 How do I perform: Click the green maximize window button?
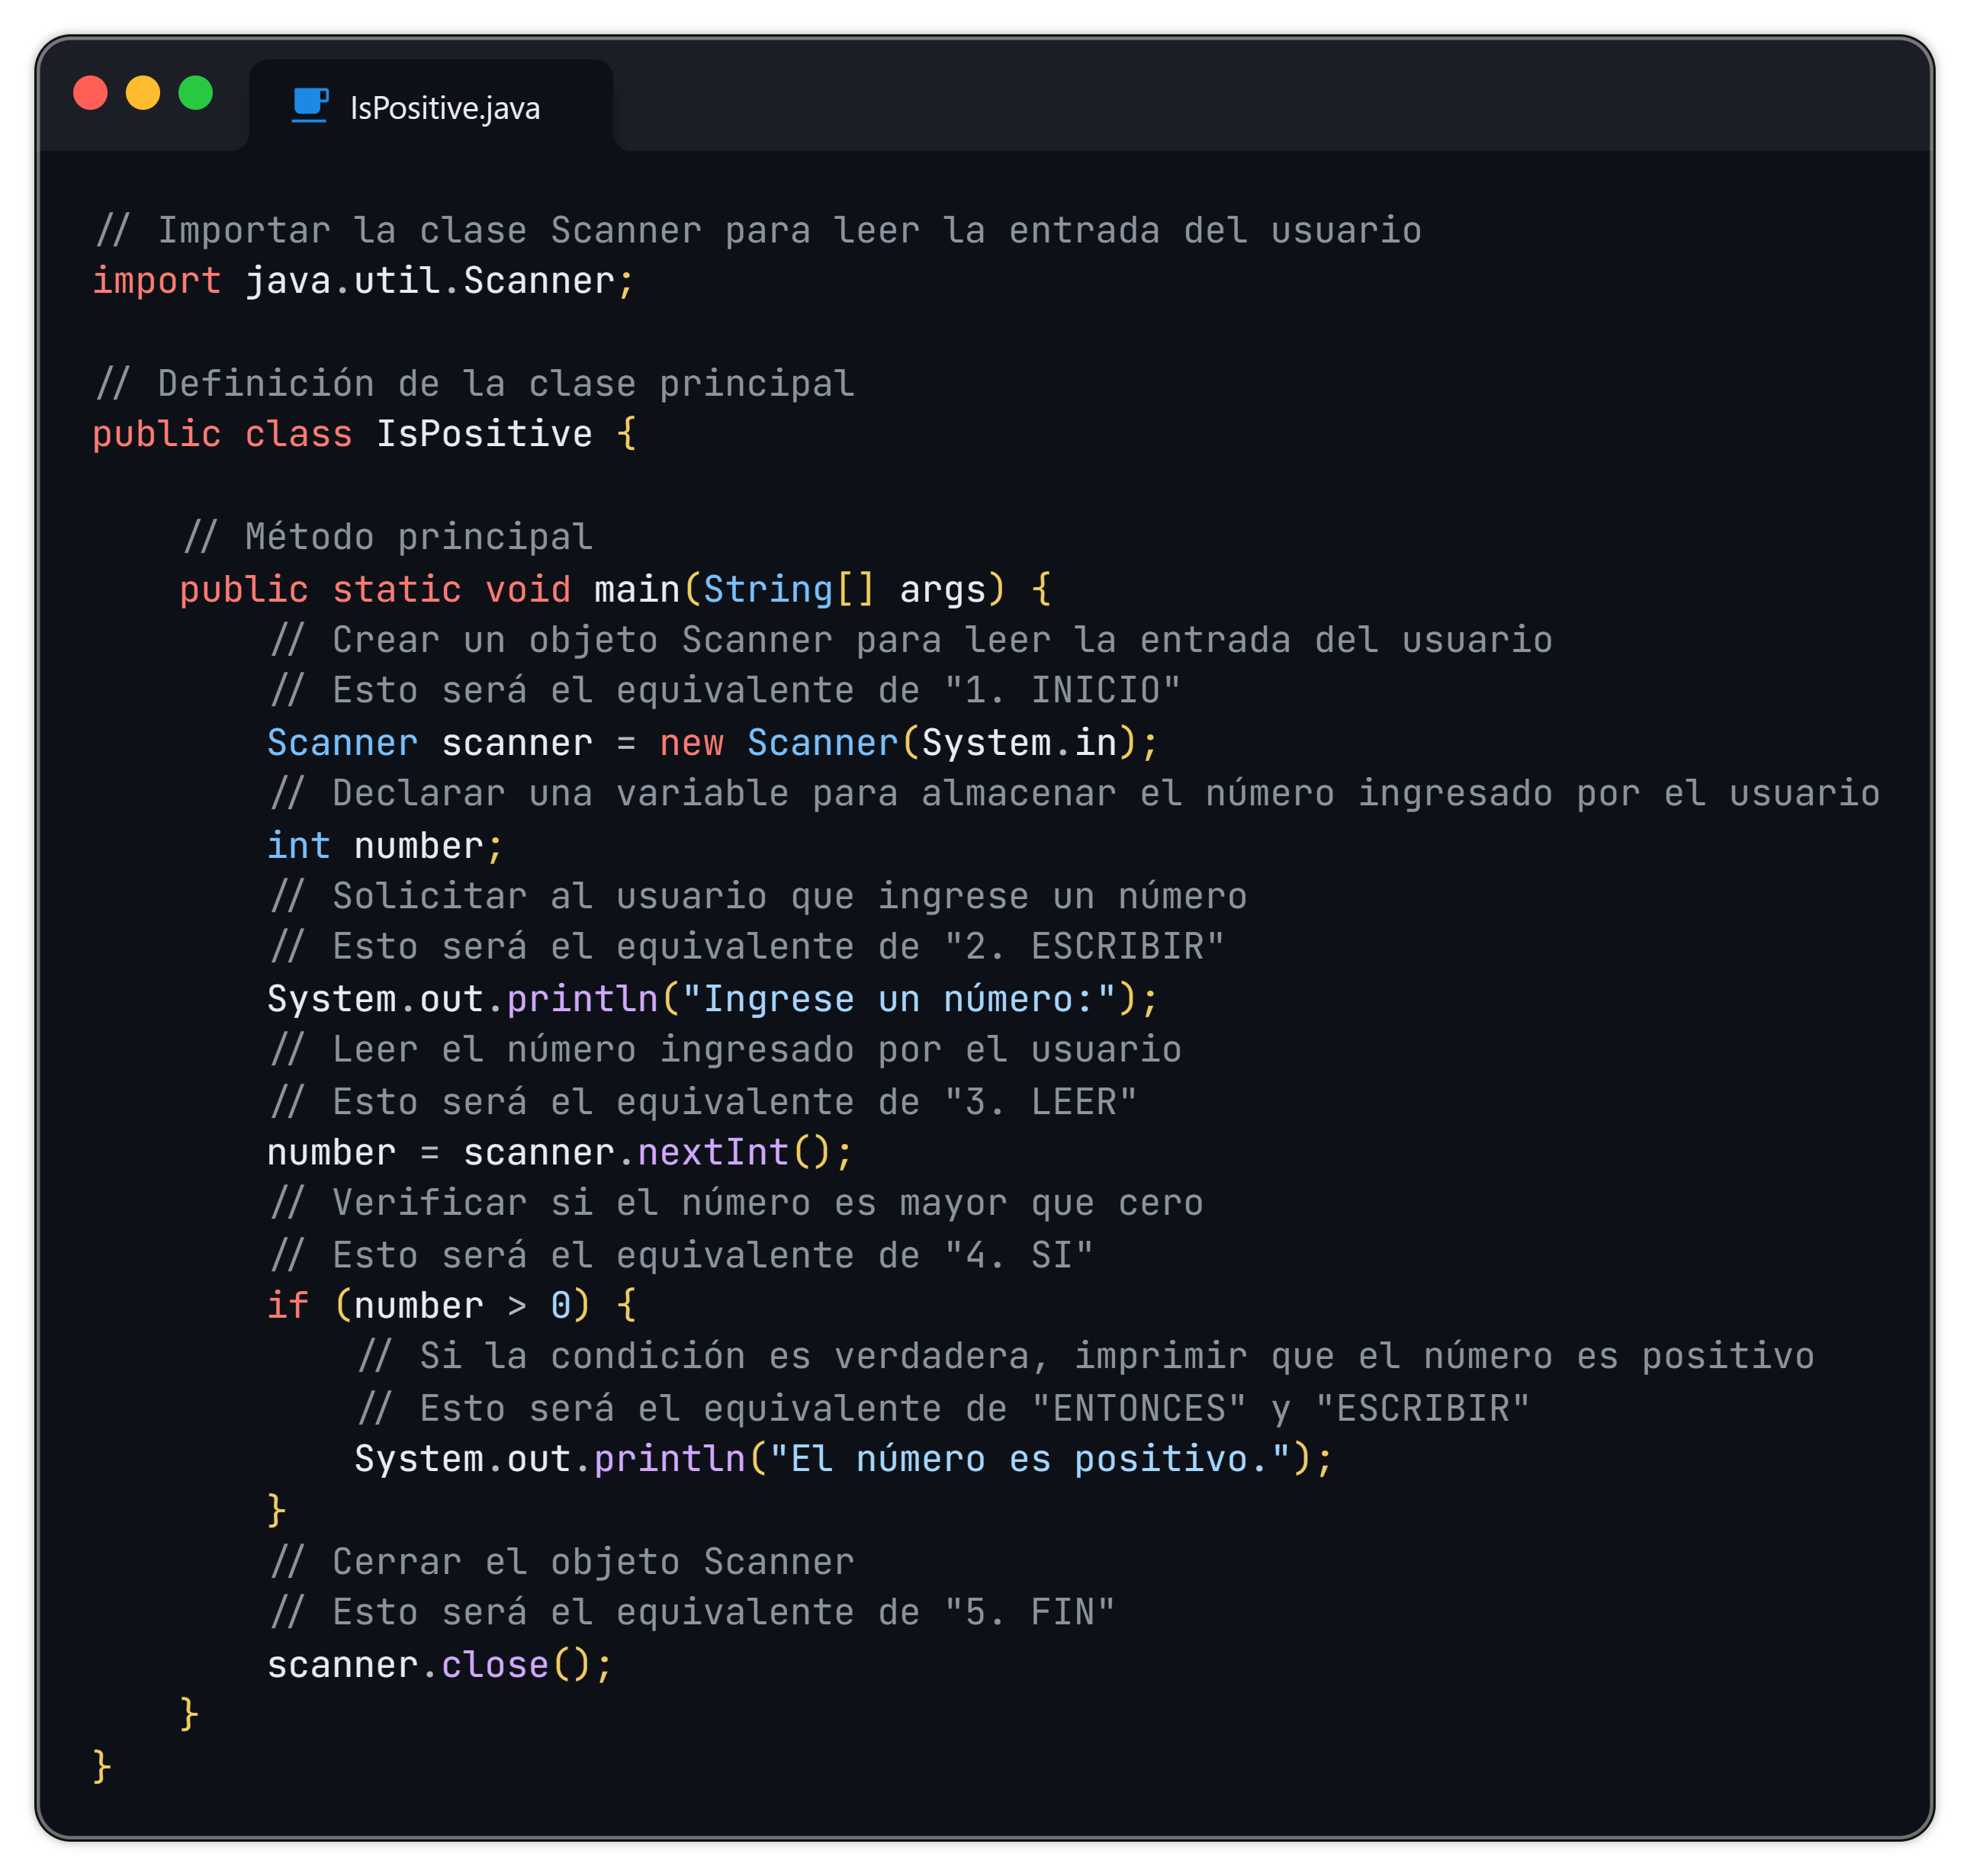(196, 93)
